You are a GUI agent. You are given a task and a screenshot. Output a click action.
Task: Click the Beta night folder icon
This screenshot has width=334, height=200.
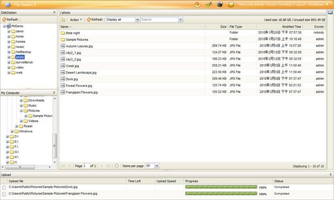point(63,33)
